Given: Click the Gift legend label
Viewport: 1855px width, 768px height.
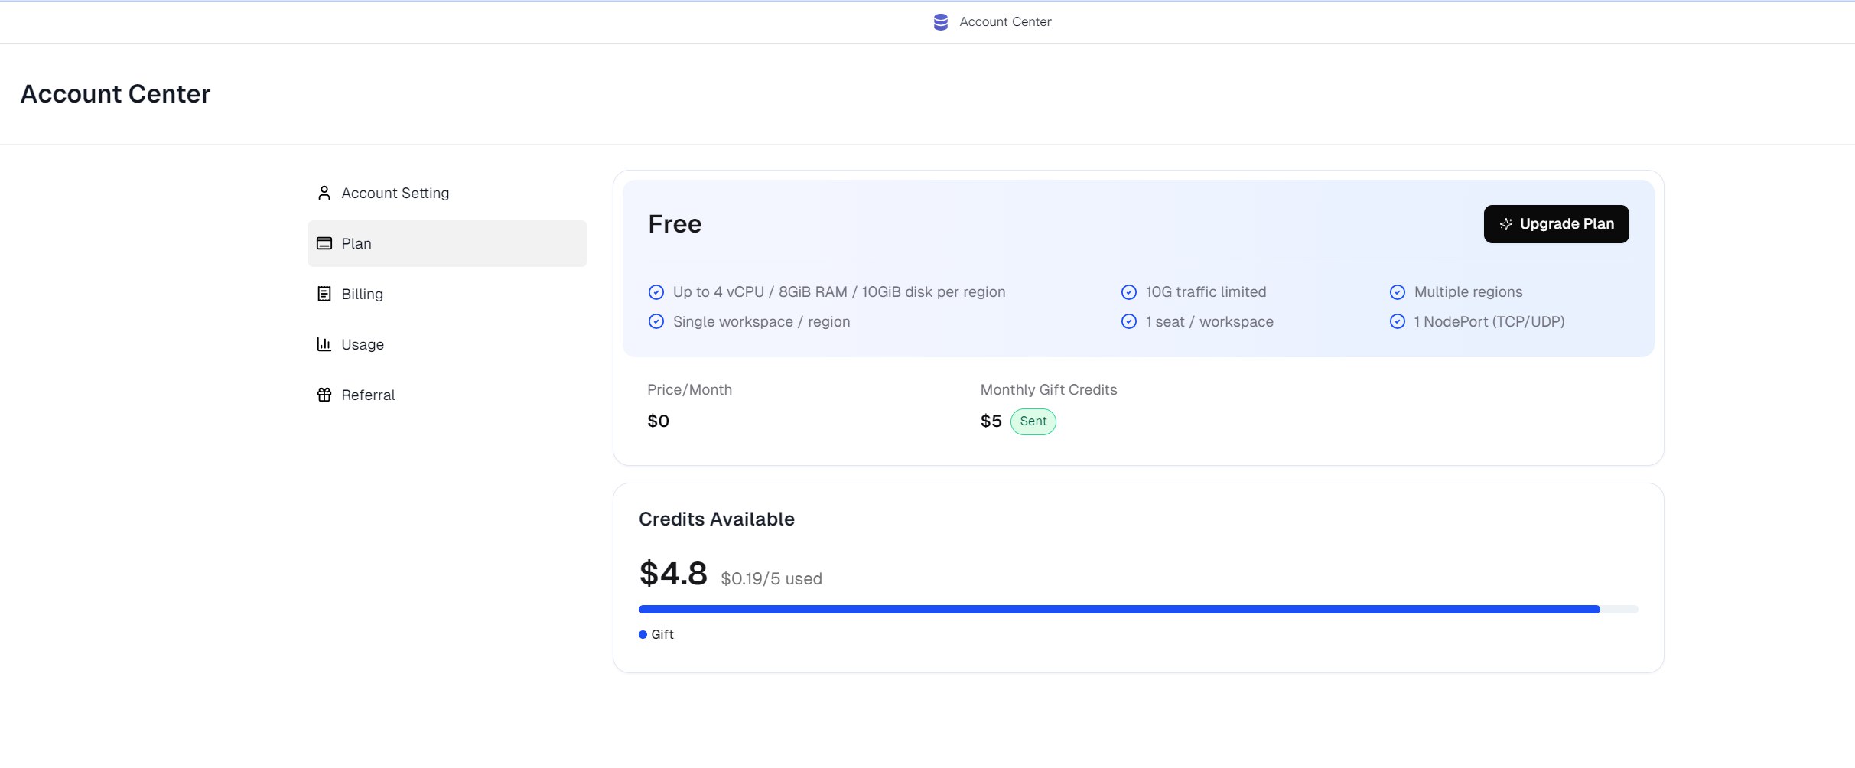Looking at the screenshot, I should point(662,635).
